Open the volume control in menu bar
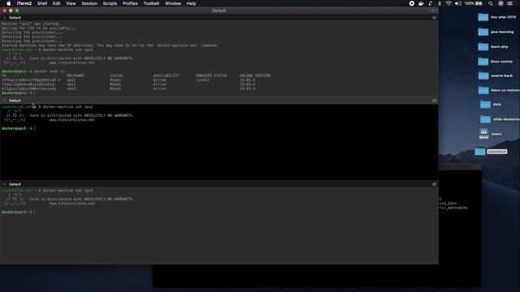 (458, 3)
